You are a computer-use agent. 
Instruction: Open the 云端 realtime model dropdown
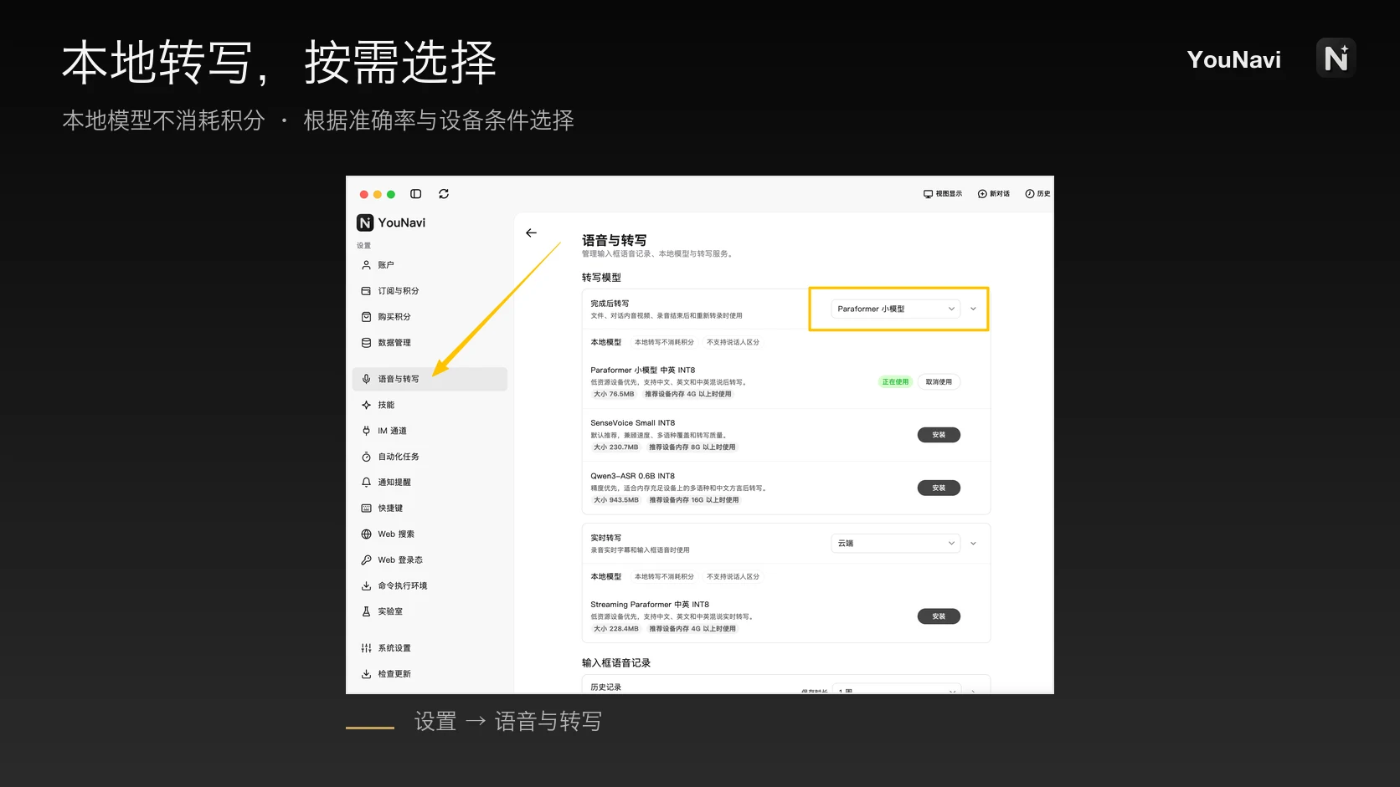coord(895,544)
